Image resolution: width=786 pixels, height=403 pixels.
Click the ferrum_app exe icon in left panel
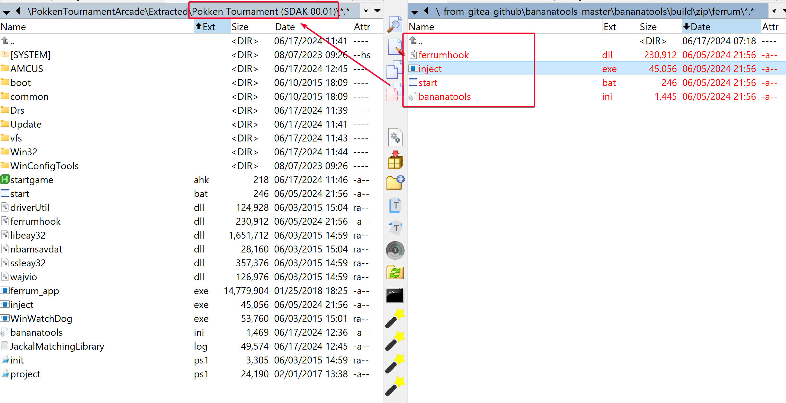(5, 290)
